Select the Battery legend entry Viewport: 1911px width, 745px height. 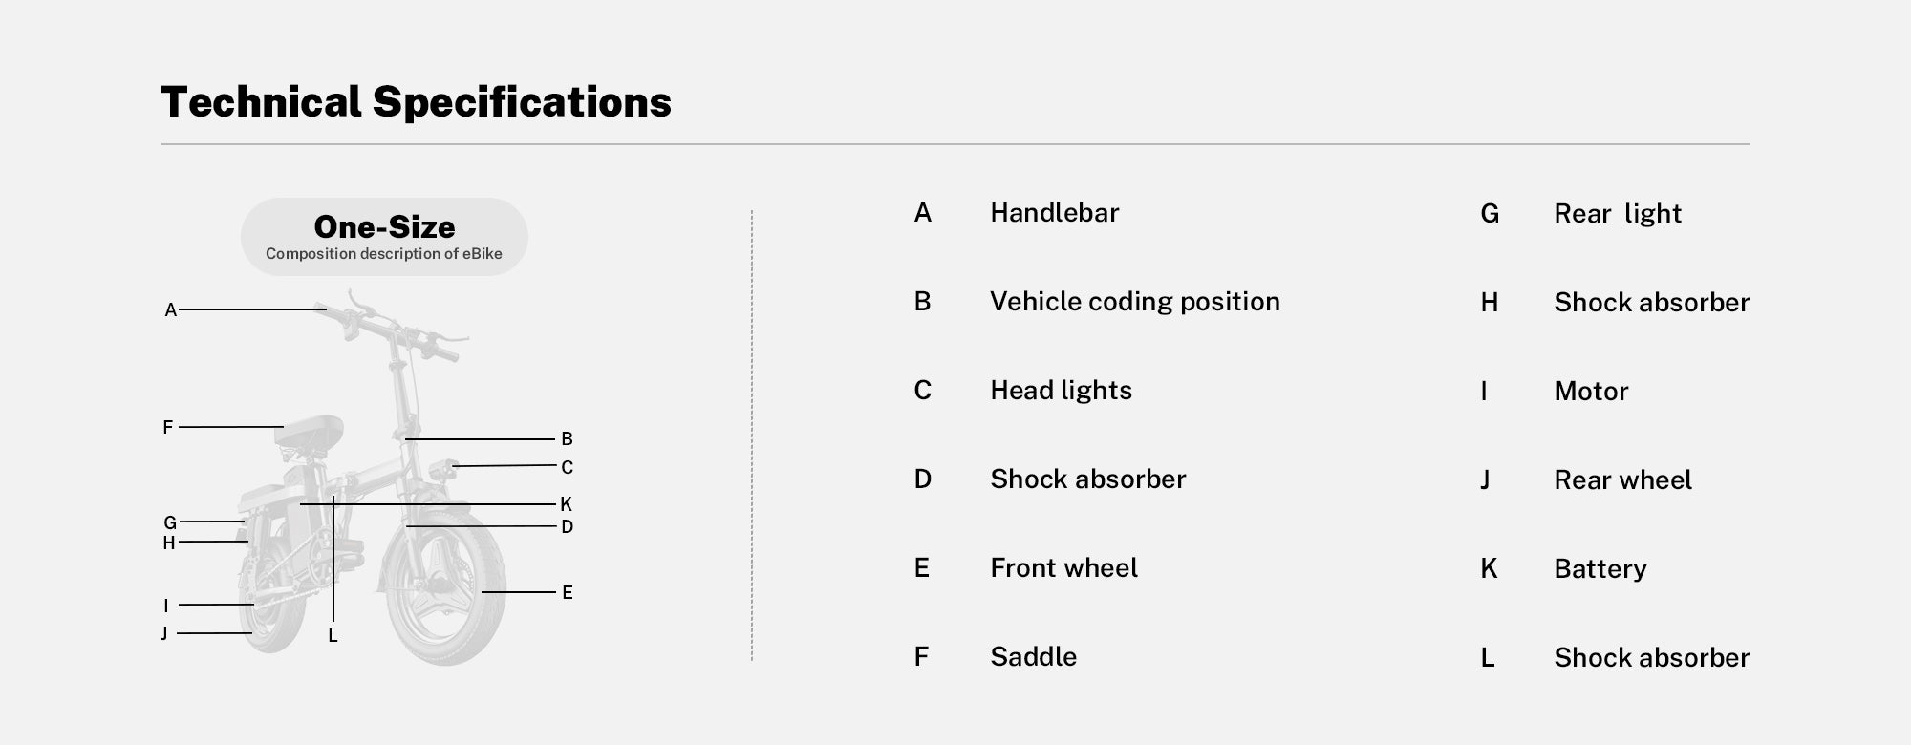[1600, 569]
